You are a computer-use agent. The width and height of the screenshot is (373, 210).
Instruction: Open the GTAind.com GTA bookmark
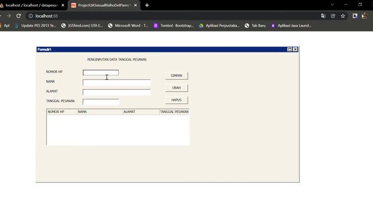82,26
